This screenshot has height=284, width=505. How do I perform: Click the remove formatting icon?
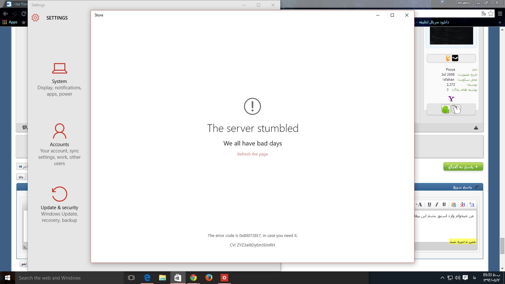[463, 204]
